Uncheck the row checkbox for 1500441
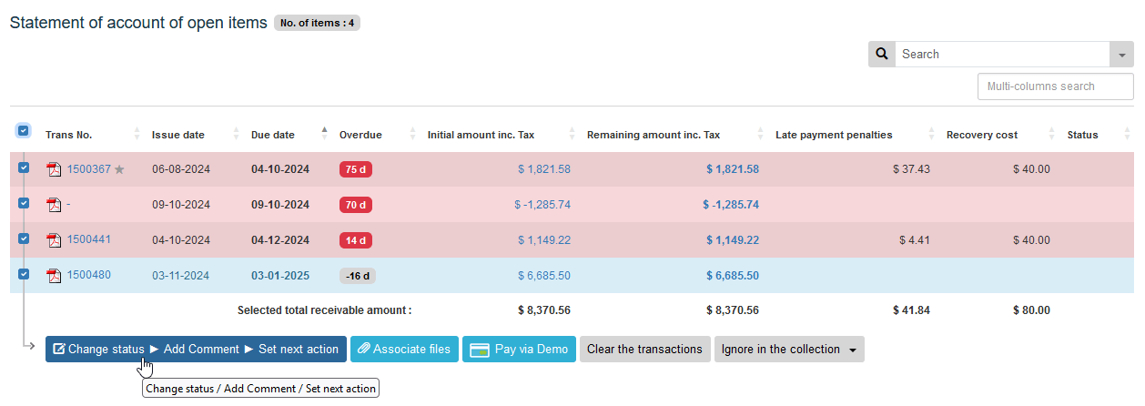The height and width of the screenshot is (406, 1145). pyautogui.click(x=24, y=239)
